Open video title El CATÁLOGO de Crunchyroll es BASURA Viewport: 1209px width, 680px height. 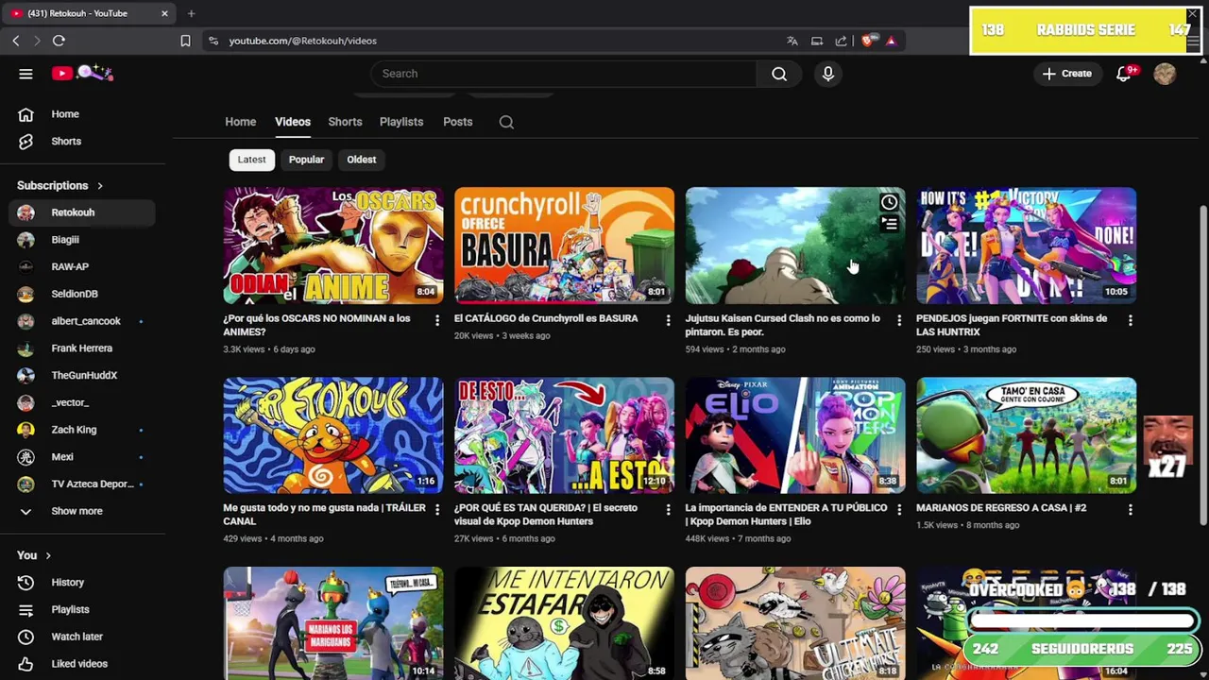pos(546,318)
